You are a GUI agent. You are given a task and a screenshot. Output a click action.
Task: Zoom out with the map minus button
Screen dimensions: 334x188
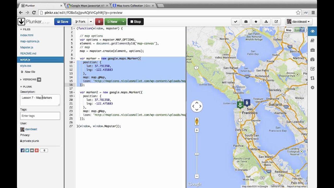[197, 176]
